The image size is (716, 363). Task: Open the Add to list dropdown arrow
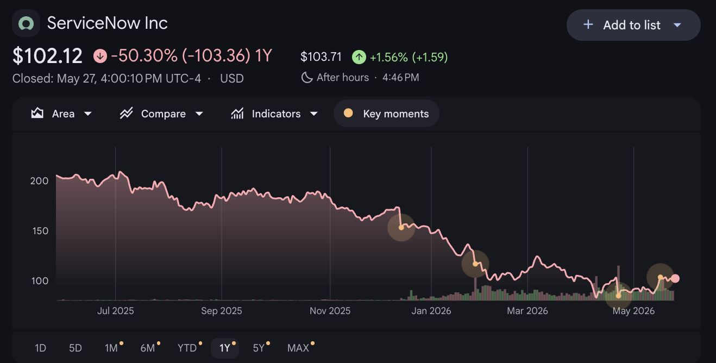677,25
